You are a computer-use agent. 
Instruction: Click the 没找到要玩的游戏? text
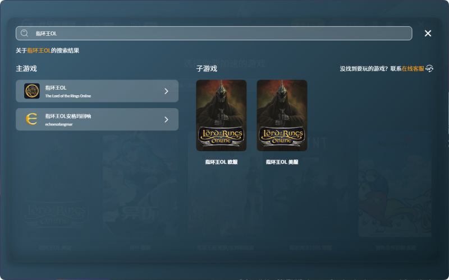point(364,68)
